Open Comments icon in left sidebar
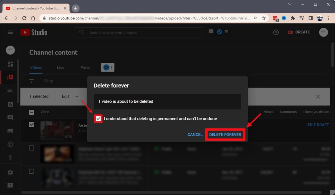The image size is (335, 195). point(10,117)
